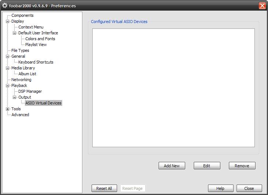Open Networking preferences
268x195 pixels.
(x=21, y=80)
